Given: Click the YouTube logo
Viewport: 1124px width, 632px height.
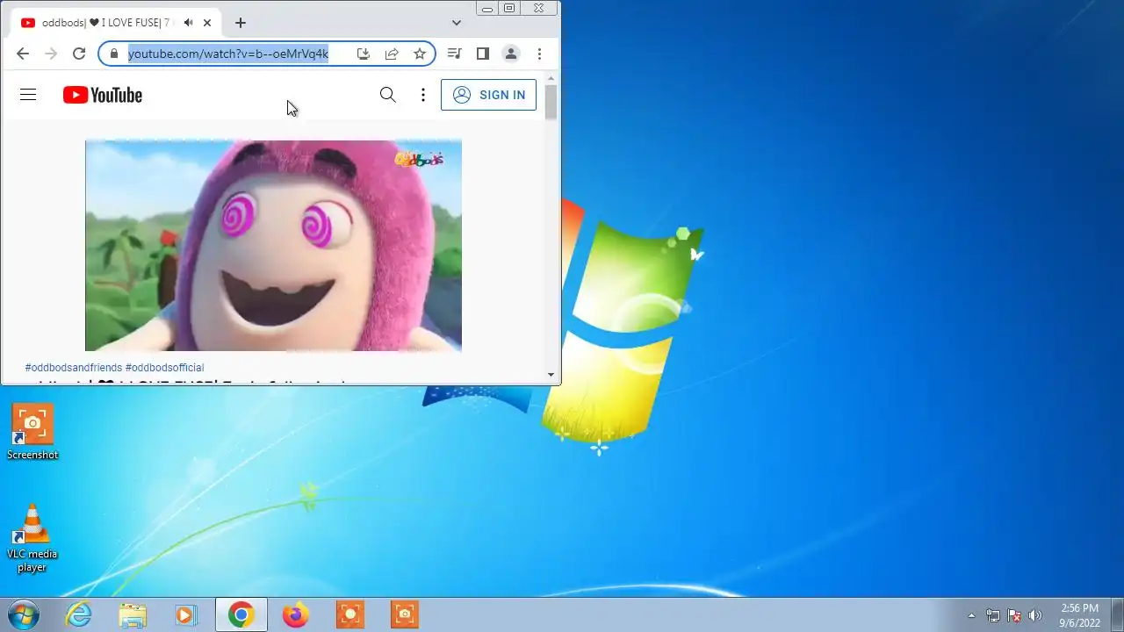Looking at the screenshot, I should pyautogui.click(x=103, y=95).
